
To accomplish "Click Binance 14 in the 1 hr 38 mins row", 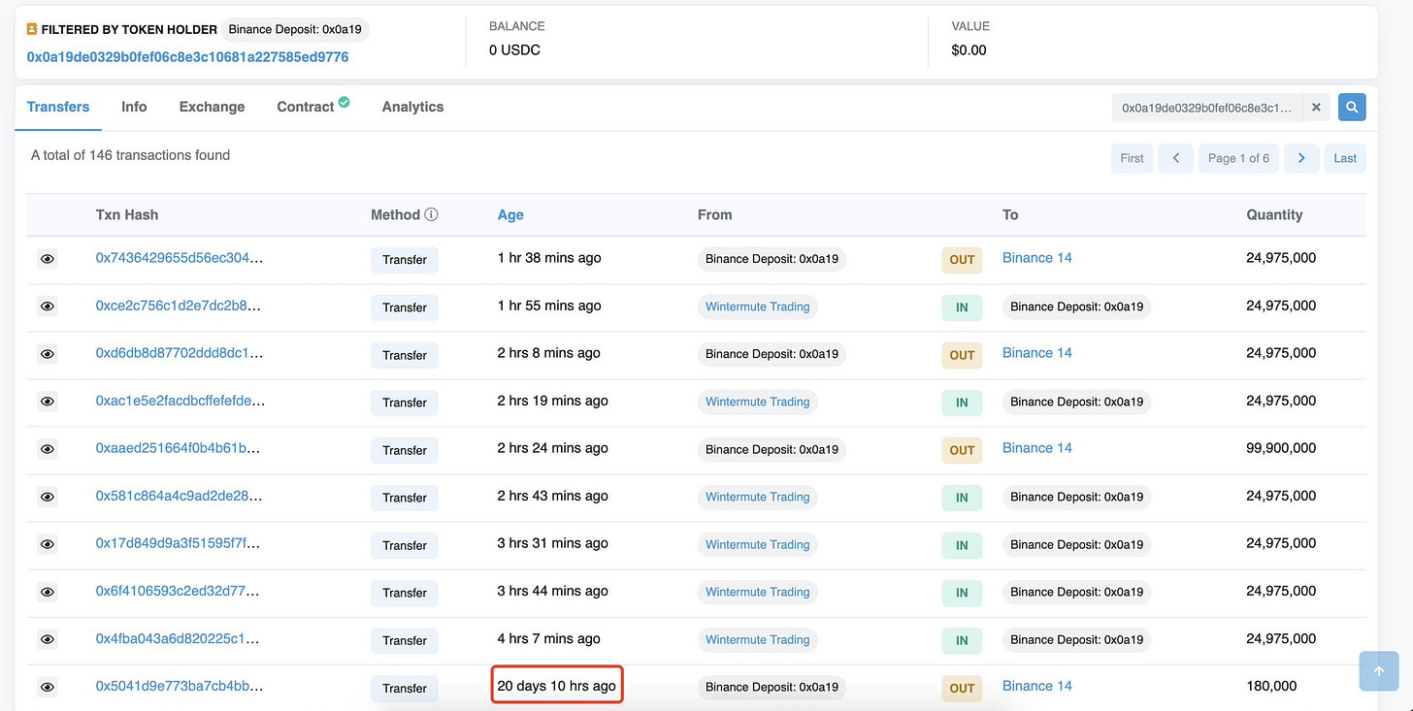I will (1036, 258).
